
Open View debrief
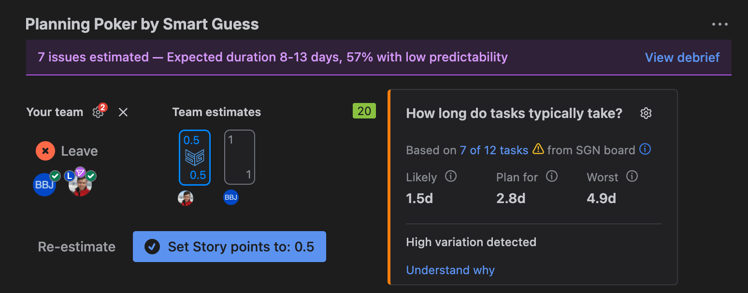pos(682,57)
